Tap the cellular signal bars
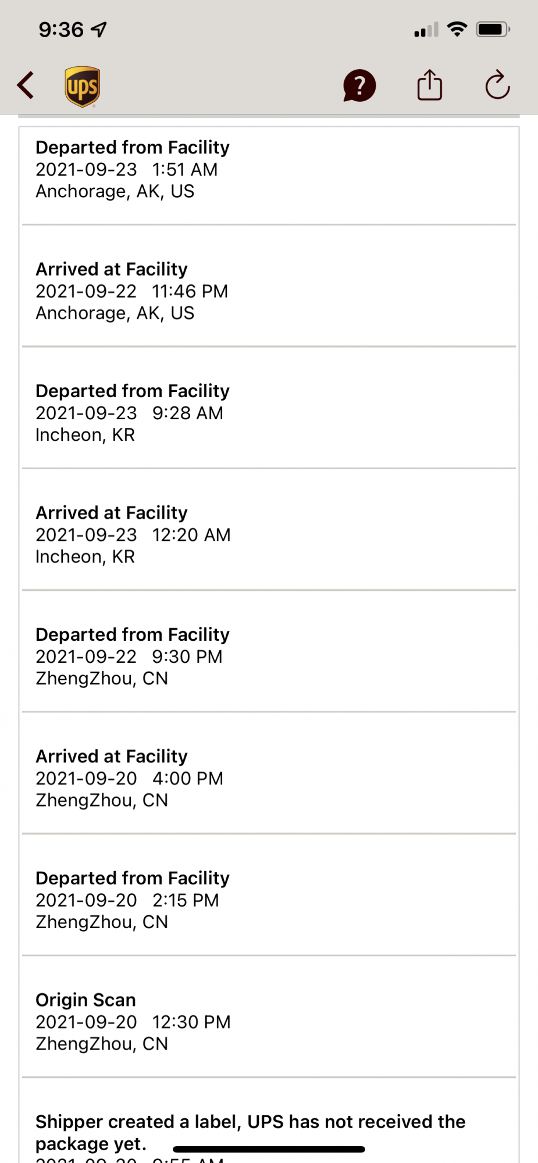Screen dimensions: 538x1163 [426, 30]
